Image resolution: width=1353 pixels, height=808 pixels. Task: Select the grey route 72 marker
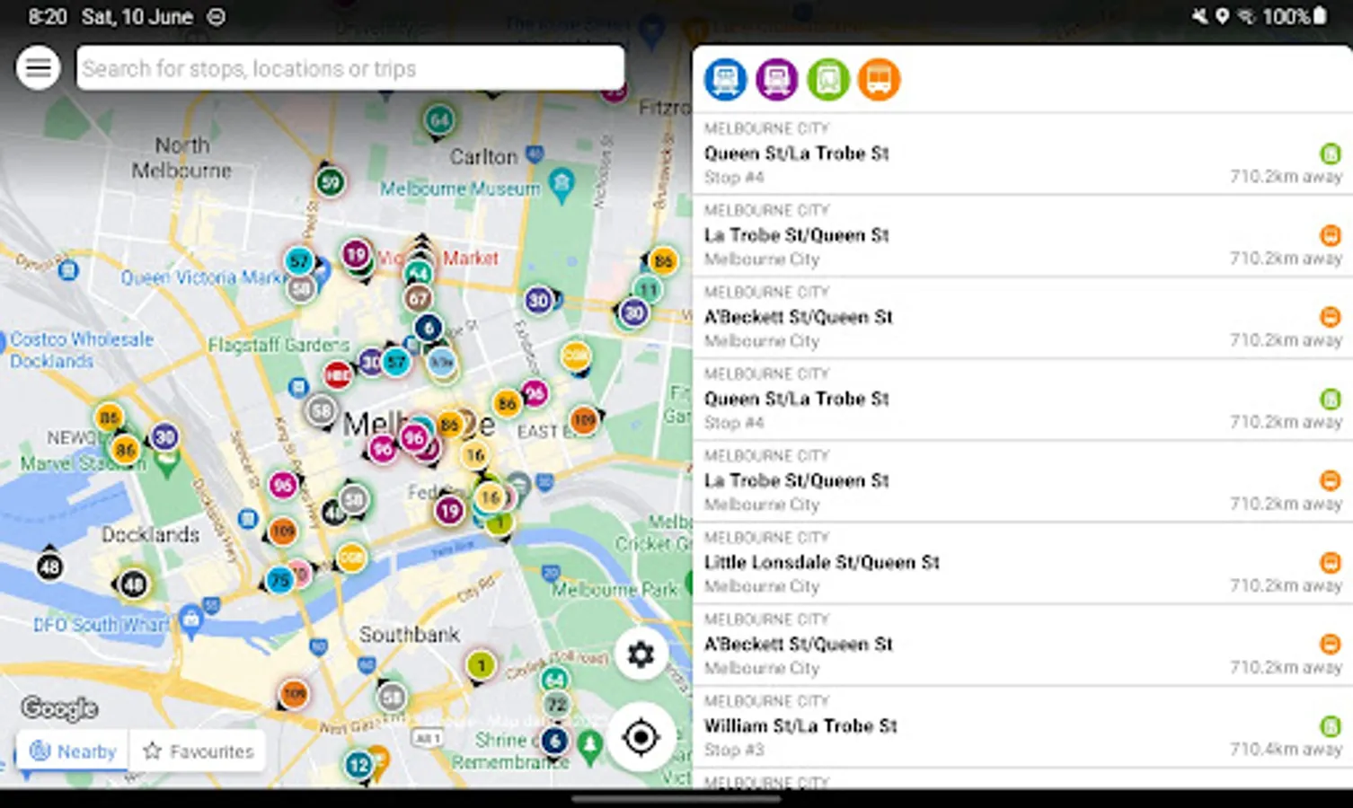(557, 705)
